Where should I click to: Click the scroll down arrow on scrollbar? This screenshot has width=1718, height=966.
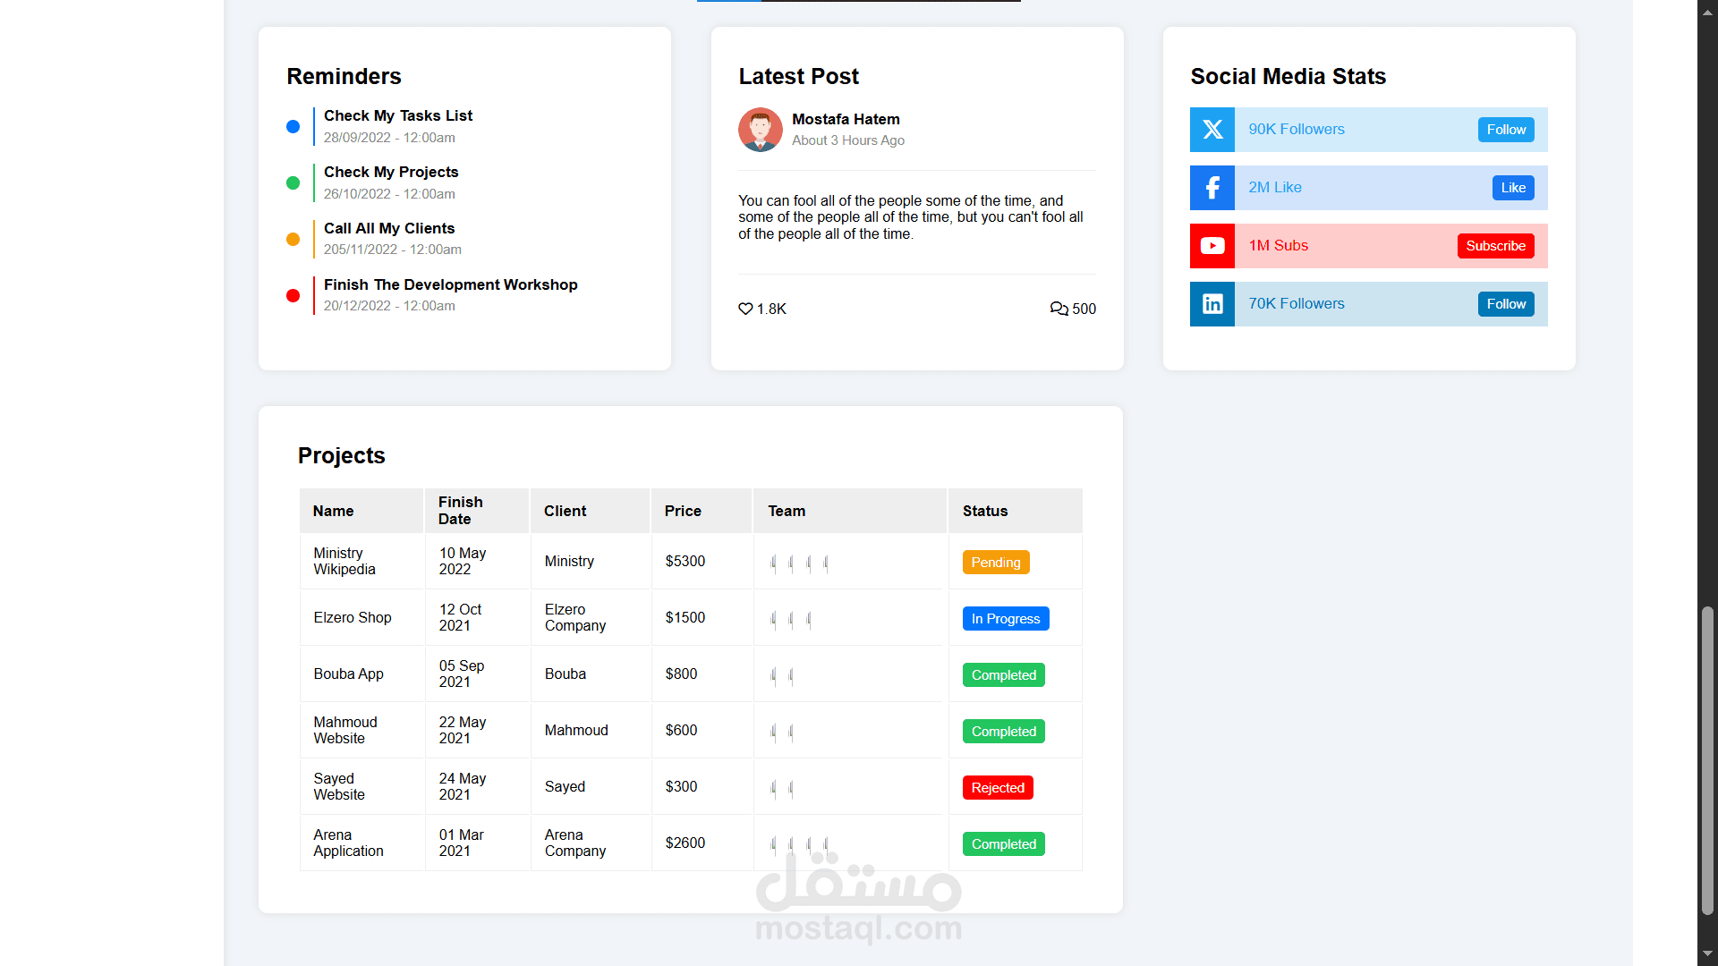click(x=1707, y=954)
